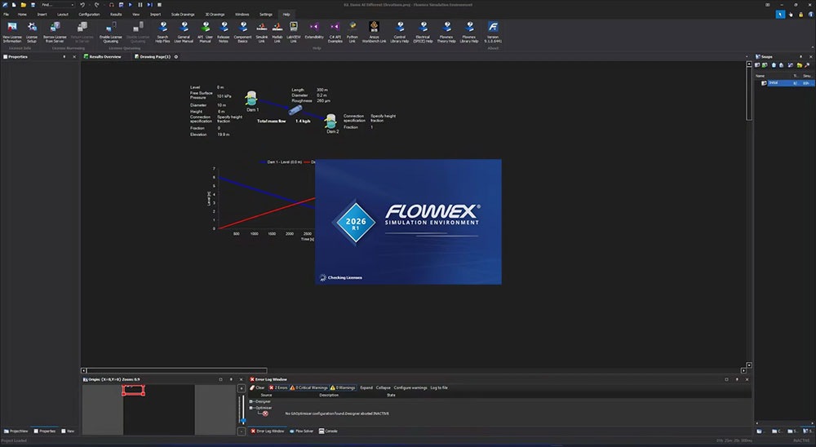Start the simulation with Play button
This screenshot has width=816, height=447.
pyautogui.click(x=131, y=5)
